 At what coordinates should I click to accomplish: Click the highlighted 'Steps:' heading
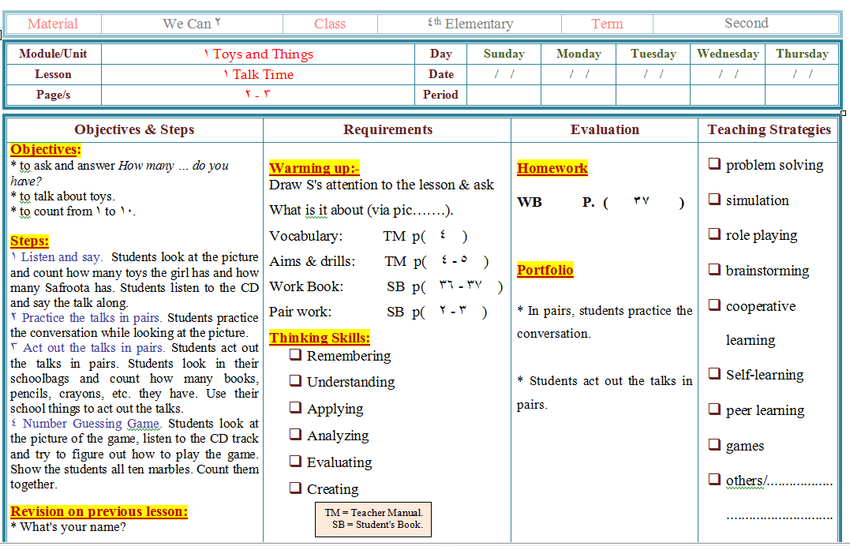29,241
